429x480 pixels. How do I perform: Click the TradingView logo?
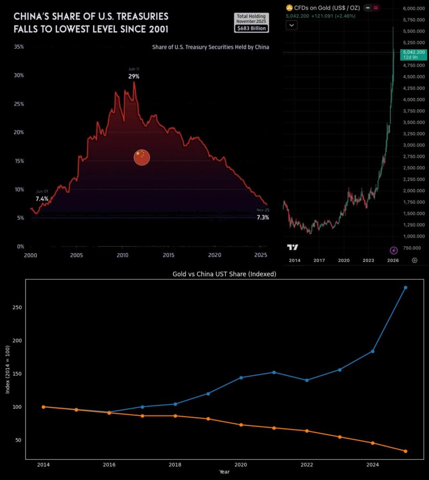pos(292,247)
